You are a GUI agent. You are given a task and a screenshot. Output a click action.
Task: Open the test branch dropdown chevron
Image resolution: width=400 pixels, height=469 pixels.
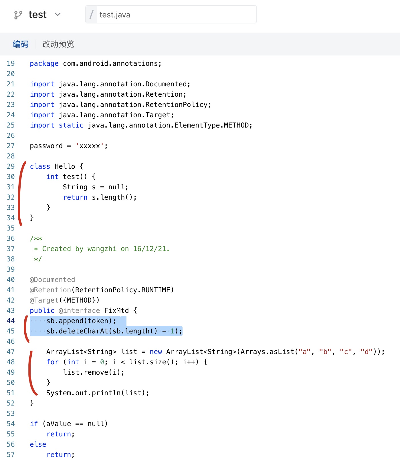(x=58, y=14)
